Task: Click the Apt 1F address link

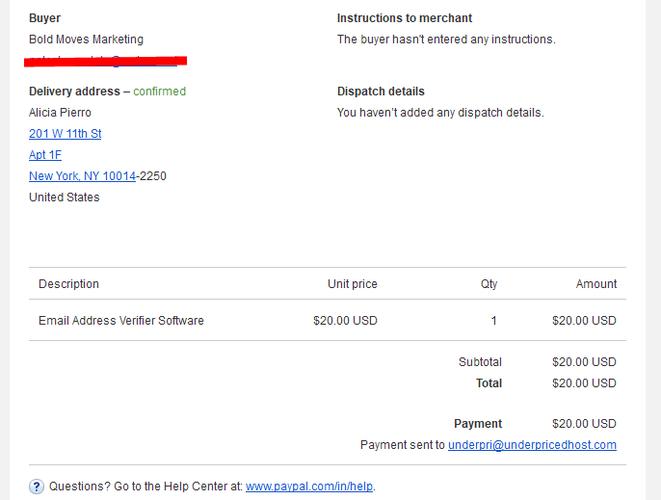Action: point(45,155)
